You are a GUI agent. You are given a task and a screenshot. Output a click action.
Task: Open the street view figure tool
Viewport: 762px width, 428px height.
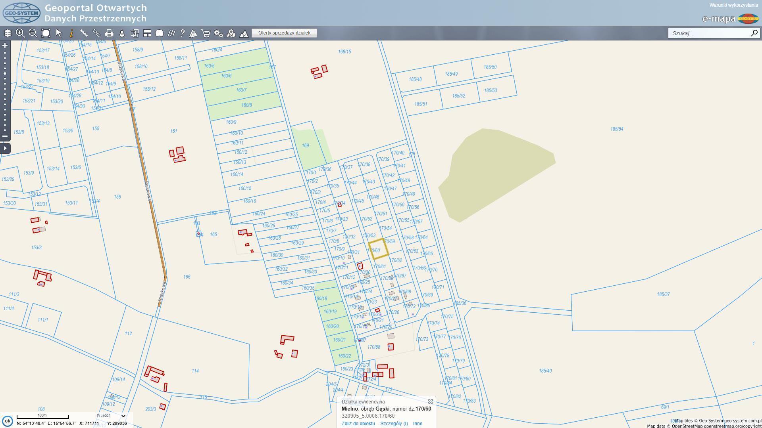click(x=122, y=33)
